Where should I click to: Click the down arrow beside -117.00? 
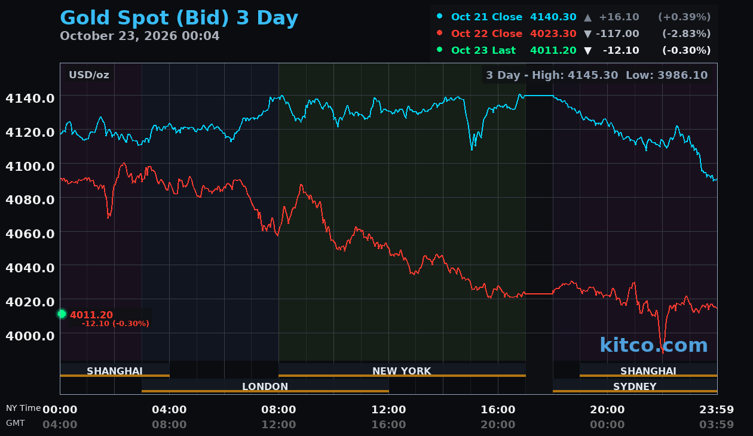pos(588,34)
